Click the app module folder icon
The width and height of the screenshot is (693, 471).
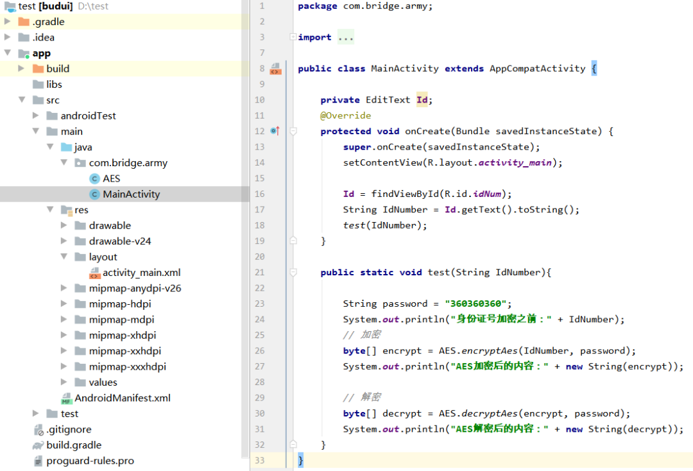pyautogui.click(x=24, y=53)
